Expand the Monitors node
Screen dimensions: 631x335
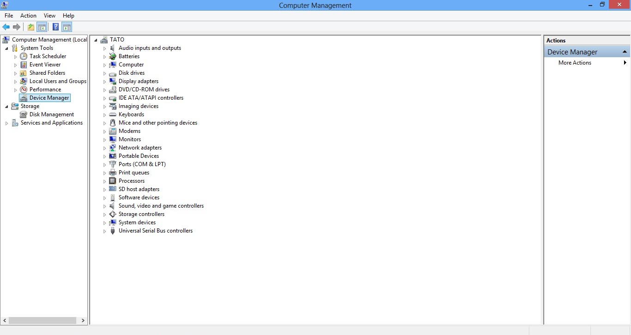tap(105, 140)
